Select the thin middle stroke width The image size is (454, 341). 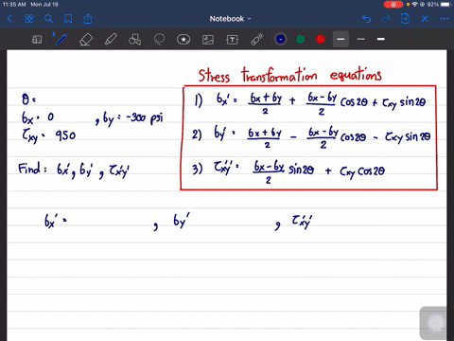point(361,39)
